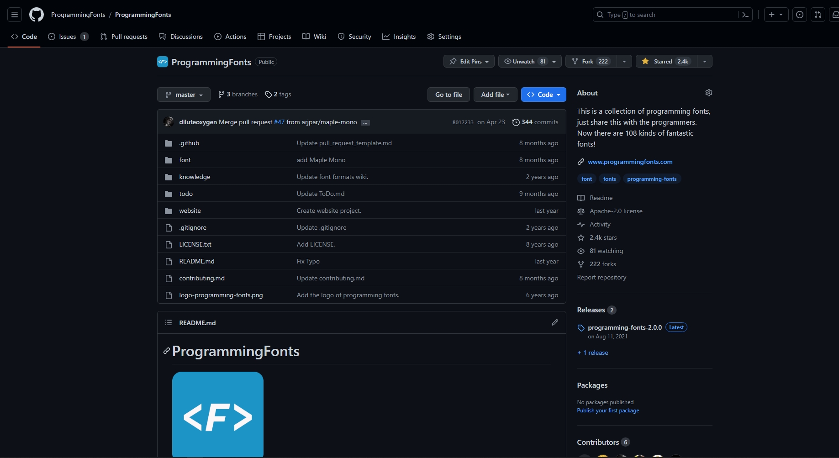
Task: Open the master branch dropdown
Action: pos(184,95)
